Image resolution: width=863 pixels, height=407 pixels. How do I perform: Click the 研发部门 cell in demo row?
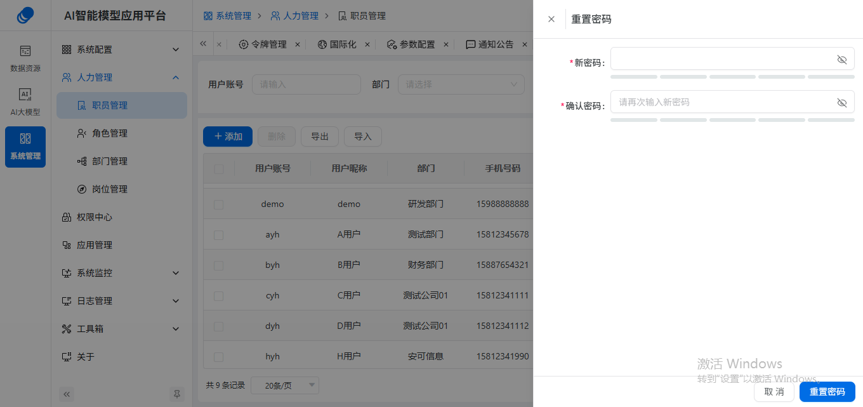coord(426,204)
